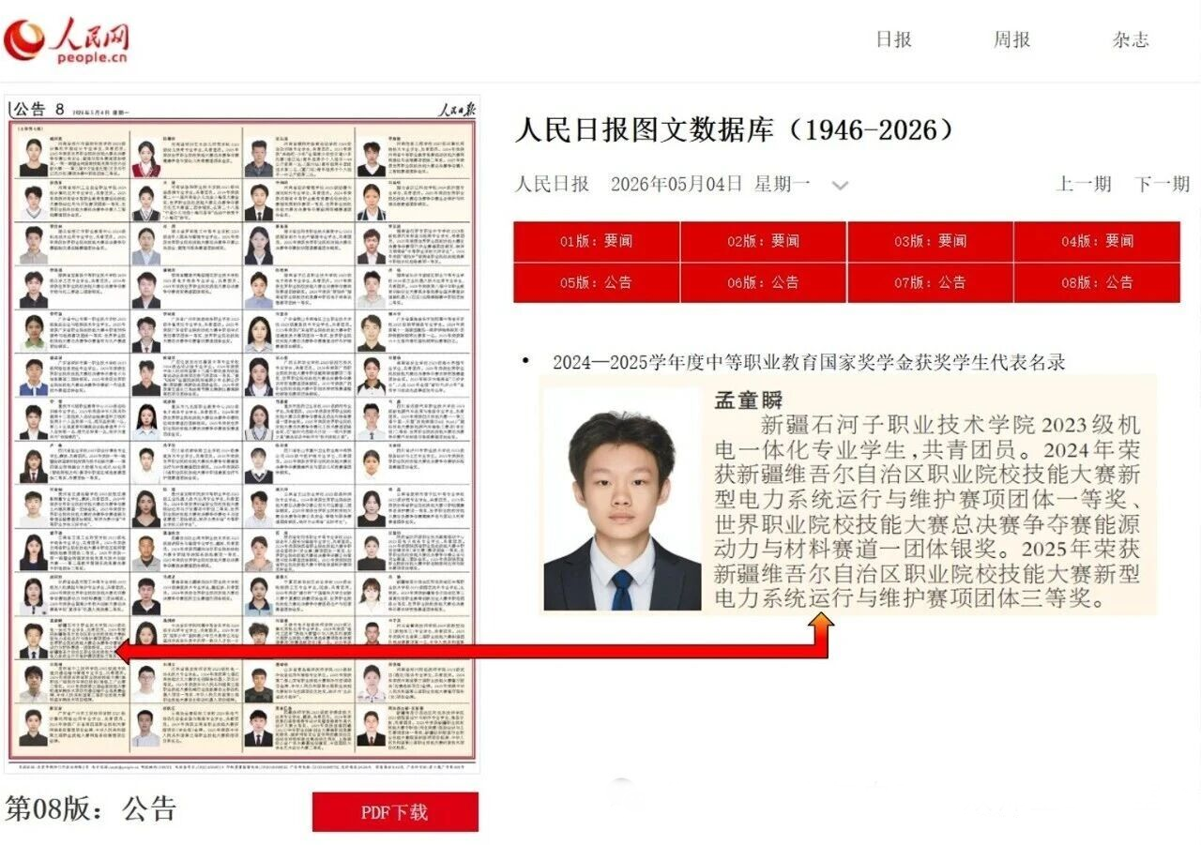Click the name 孟童瞬 heading
The image size is (1201, 845).
click(x=749, y=400)
